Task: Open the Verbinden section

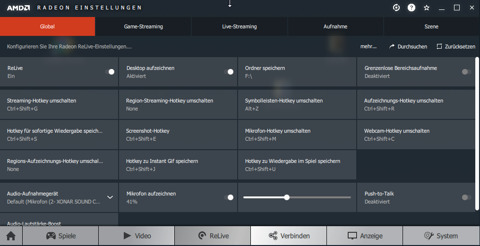Action: [x=289, y=236]
